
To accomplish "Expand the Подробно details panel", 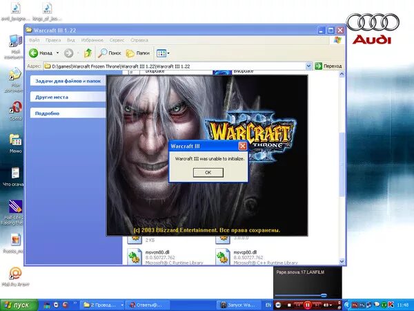I will point(68,113).
